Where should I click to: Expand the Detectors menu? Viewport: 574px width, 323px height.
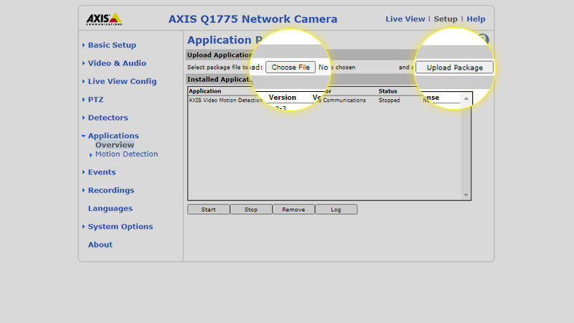click(108, 118)
